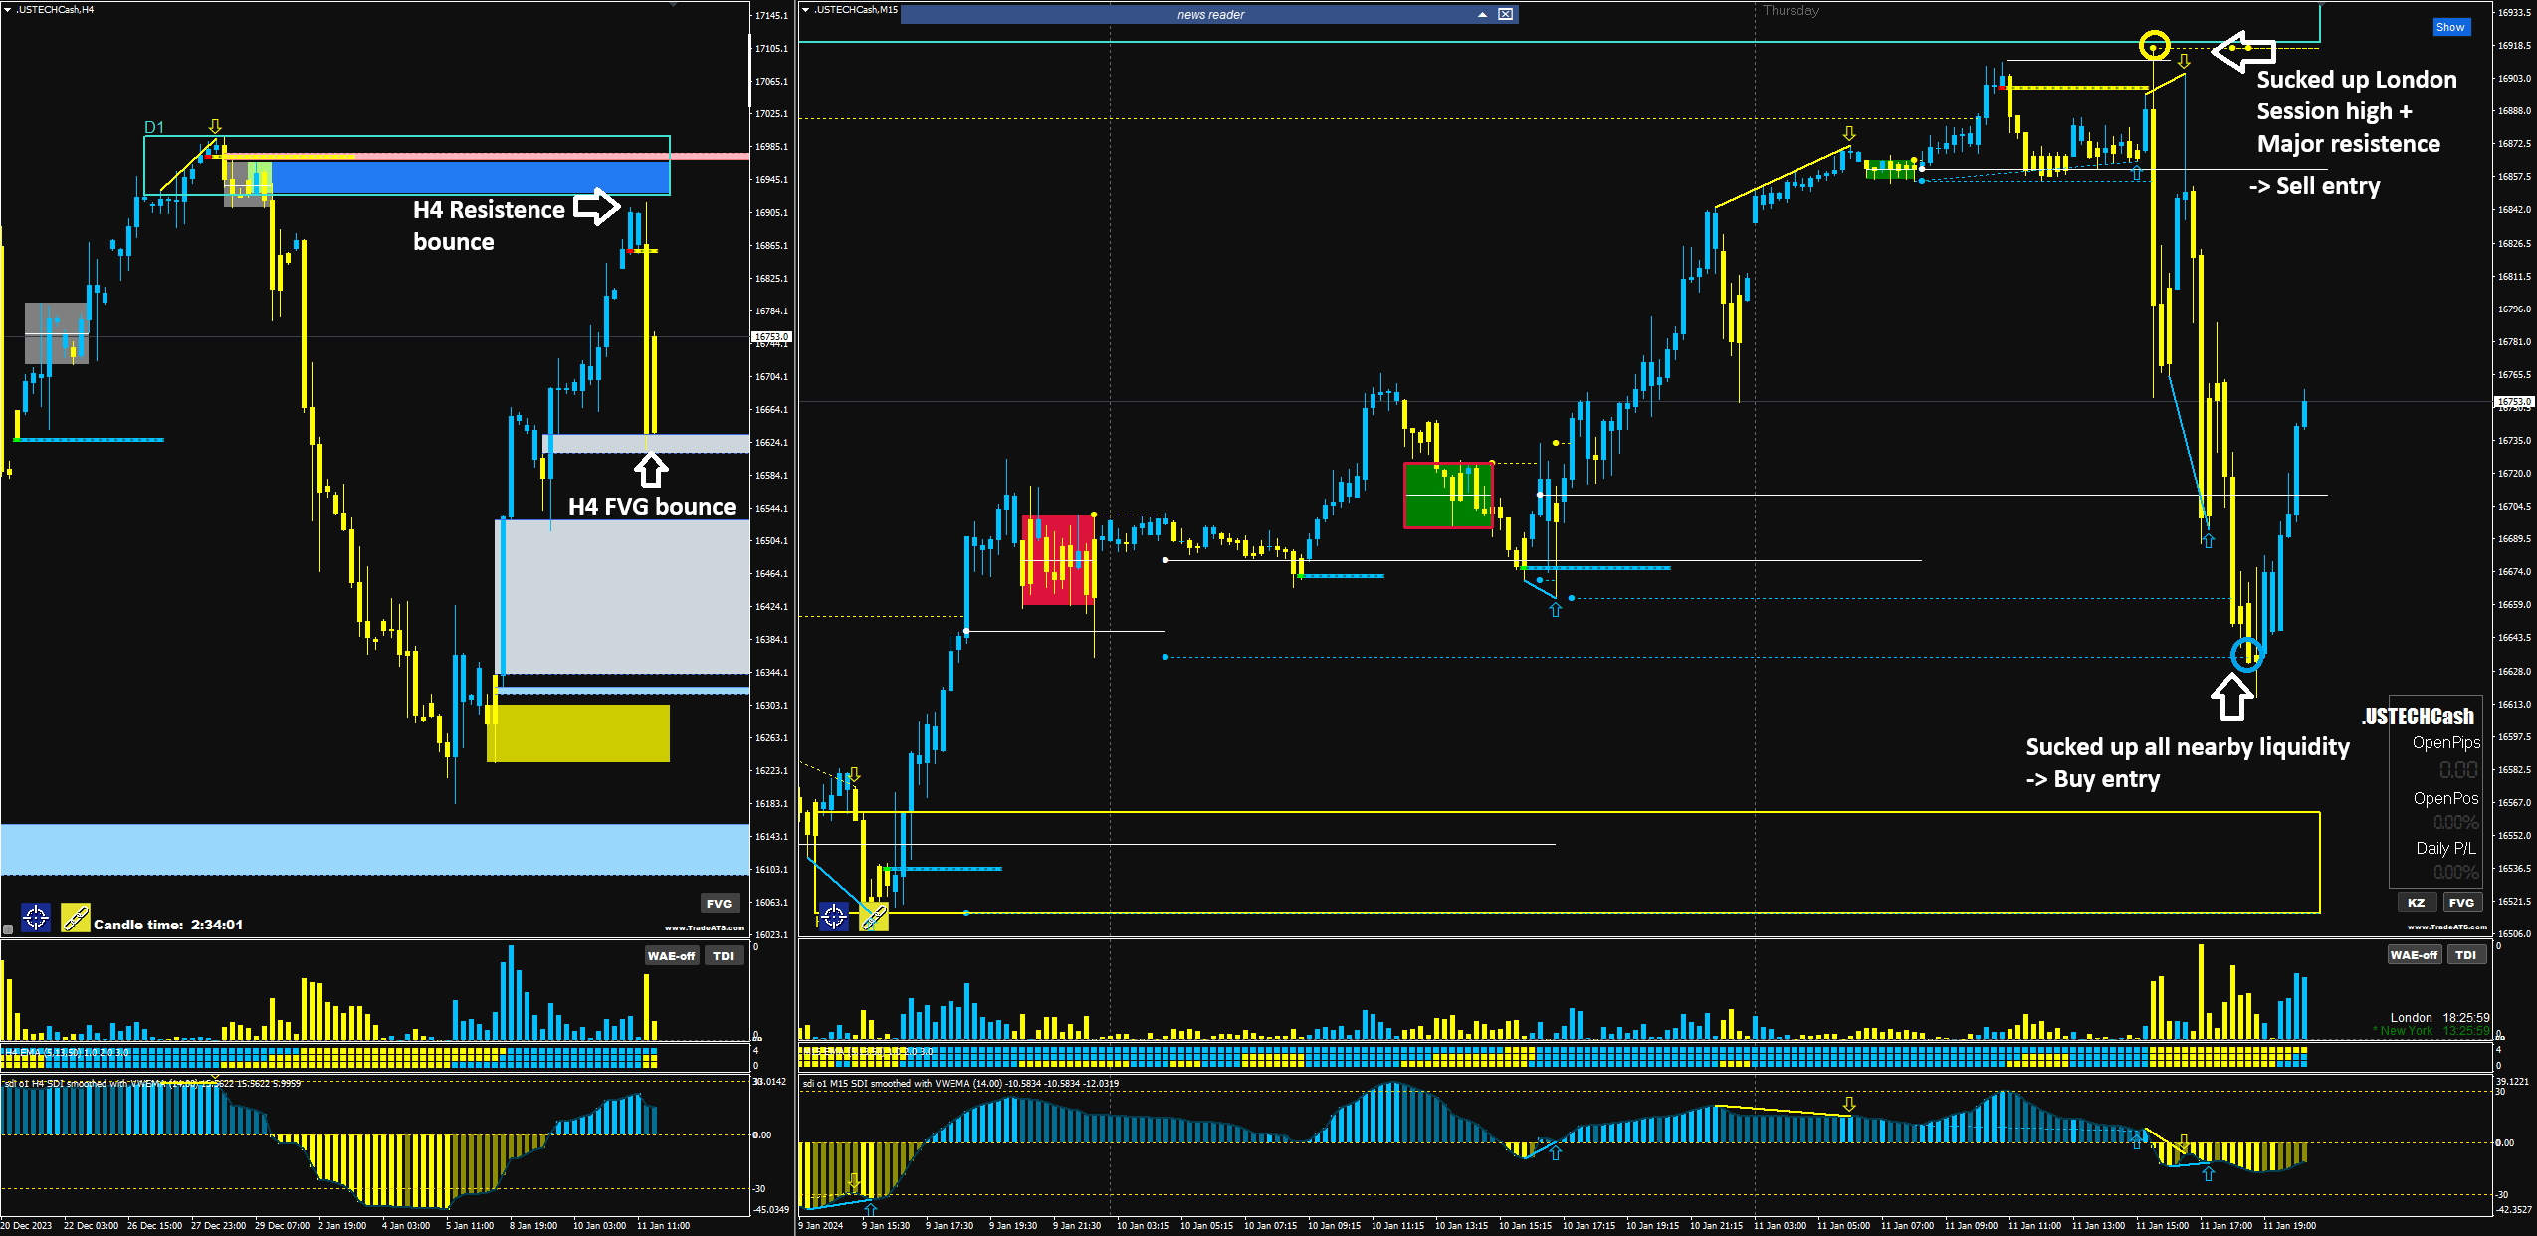Open .USTECHCash,H4 chart dropdown arrow

point(7,9)
